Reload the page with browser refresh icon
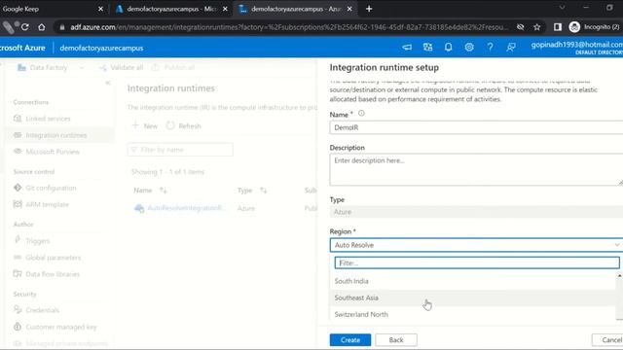This screenshot has height=350, width=623. coord(24,27)
